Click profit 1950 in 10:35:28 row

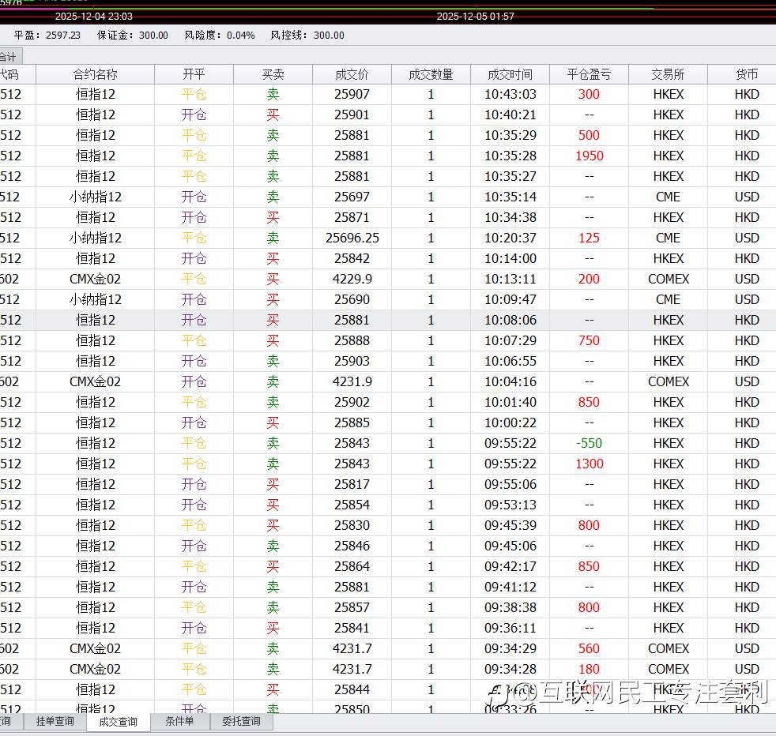(589, 156)
